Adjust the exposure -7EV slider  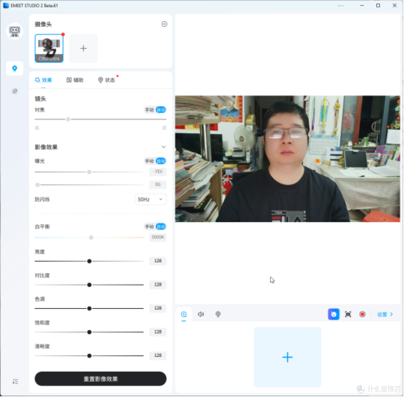pyautogui.click(x=89, y=172)
